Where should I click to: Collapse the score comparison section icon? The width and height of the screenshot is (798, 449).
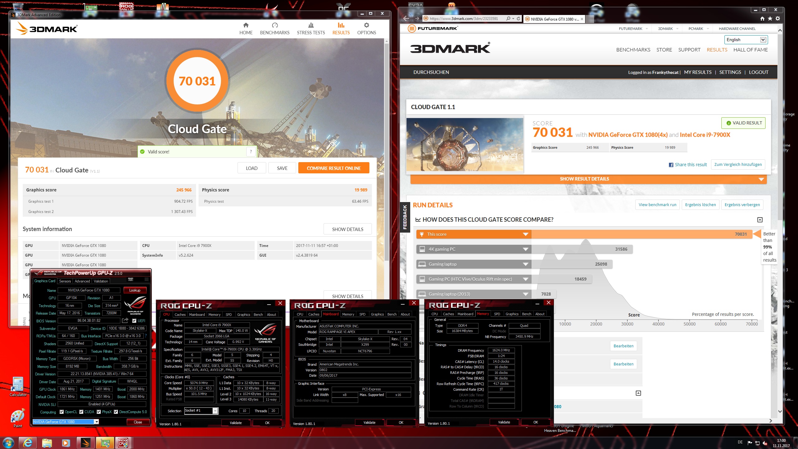tap(760, 220)
